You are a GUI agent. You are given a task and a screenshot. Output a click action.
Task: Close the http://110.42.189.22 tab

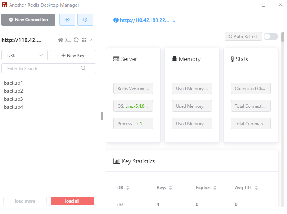pyautogui.click(x=174, y=21)
